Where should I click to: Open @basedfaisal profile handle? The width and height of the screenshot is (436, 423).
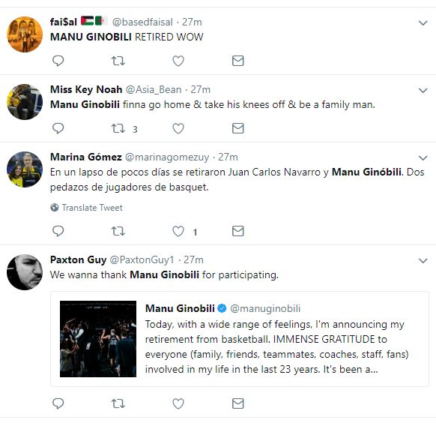[142, 22]
